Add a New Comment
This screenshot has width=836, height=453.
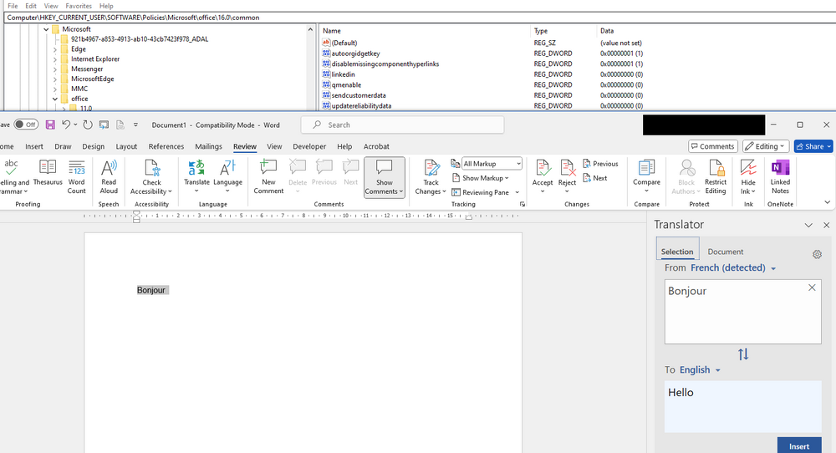268,177
